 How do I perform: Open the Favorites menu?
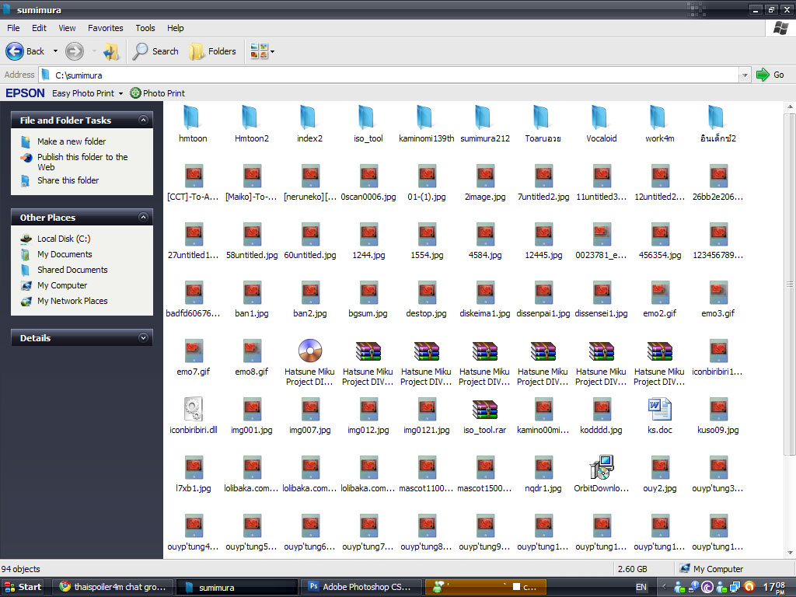[106, 28]
